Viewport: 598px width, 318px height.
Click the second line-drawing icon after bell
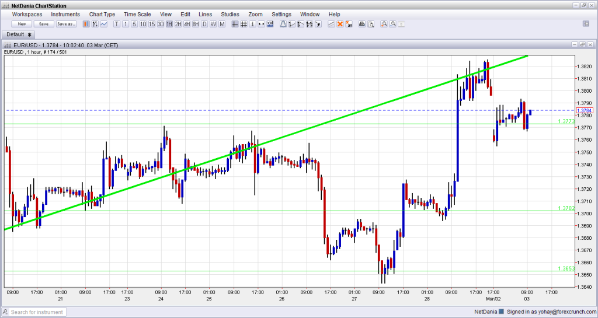click(301, 24)
